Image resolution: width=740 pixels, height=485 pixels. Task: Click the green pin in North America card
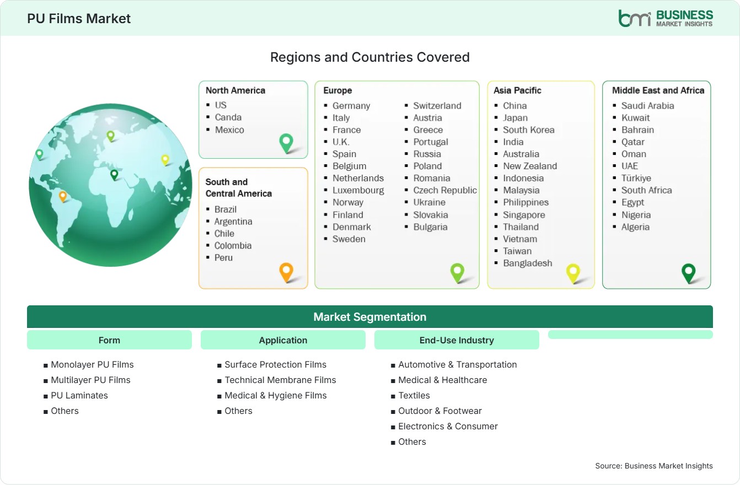click(286, 143)
